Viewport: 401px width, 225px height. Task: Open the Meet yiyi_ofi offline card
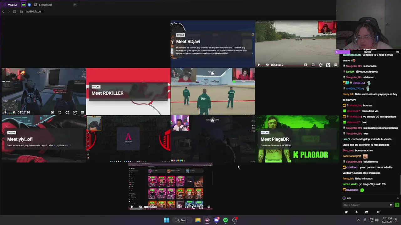click(x=44, y=139)
